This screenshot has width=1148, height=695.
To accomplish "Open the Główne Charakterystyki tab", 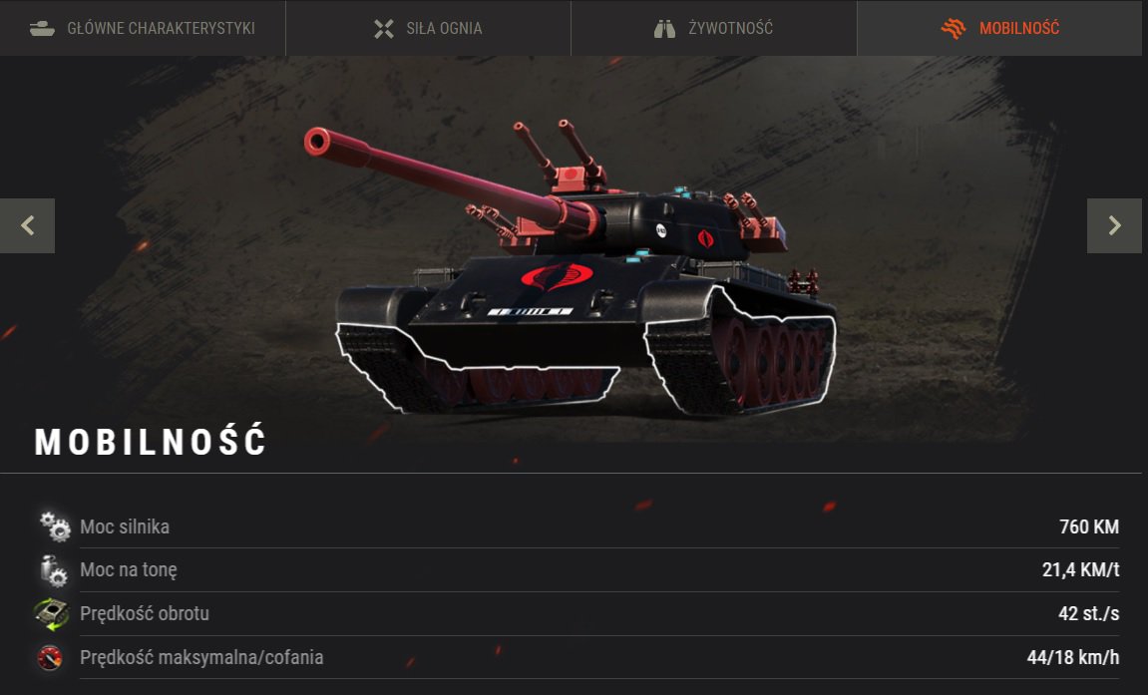I will [x=142, y=28].
